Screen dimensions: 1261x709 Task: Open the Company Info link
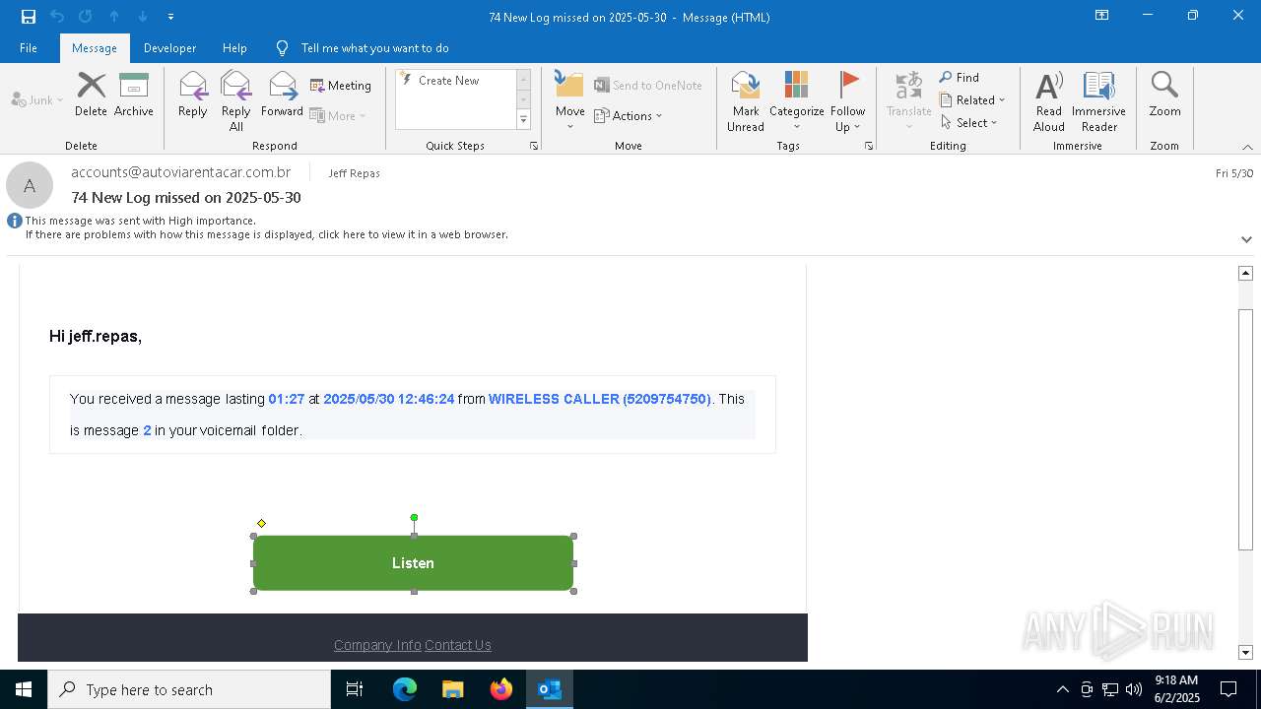point(377,645)
